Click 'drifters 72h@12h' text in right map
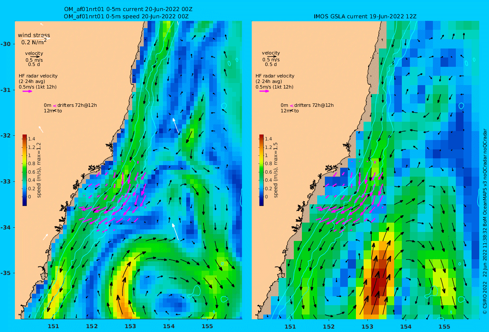 pyautogui.click(x=314, y=106)
